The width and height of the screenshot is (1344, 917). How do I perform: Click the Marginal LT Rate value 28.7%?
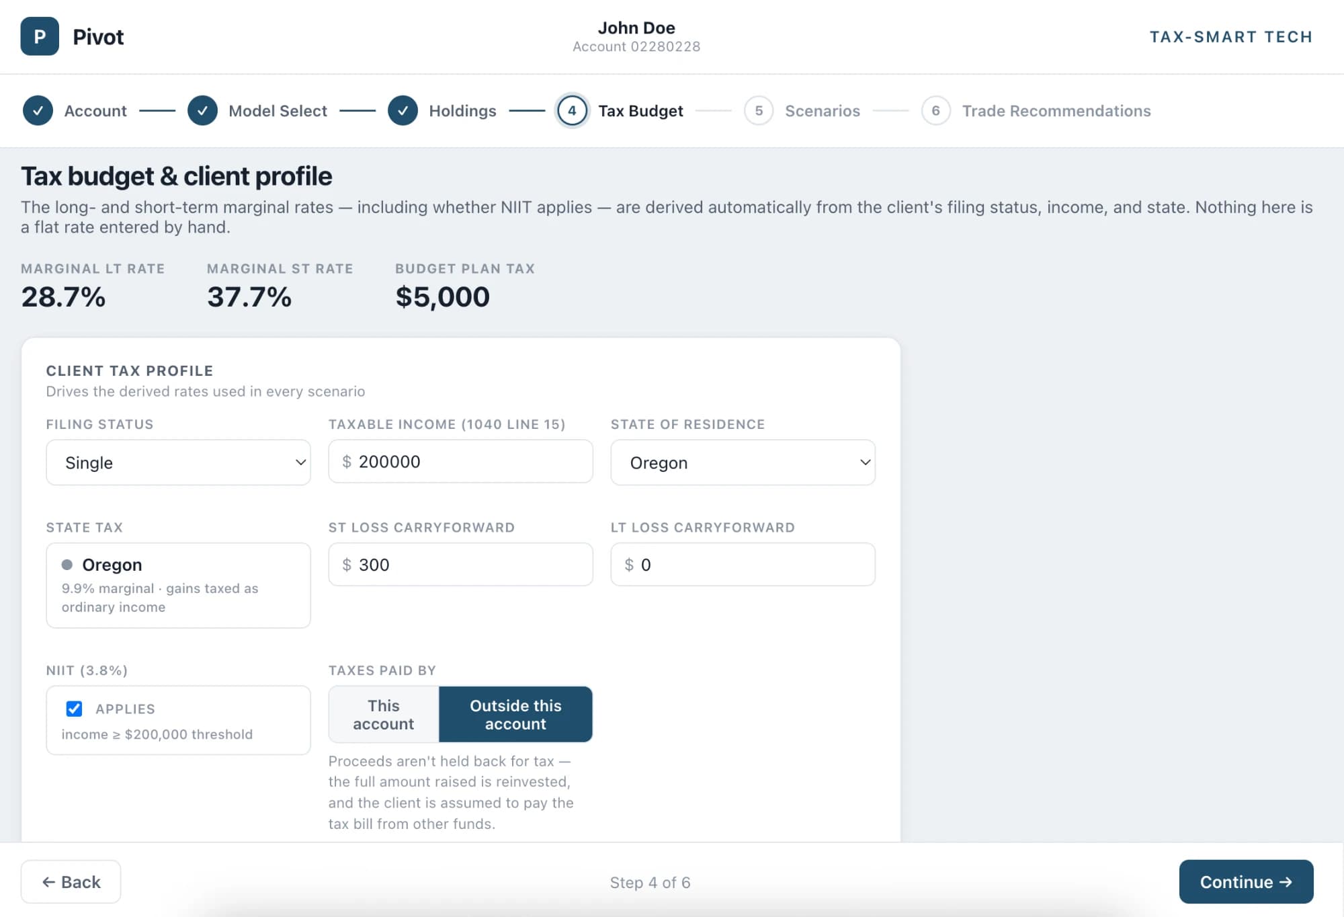pyautogui.click(x=63, y=297)
